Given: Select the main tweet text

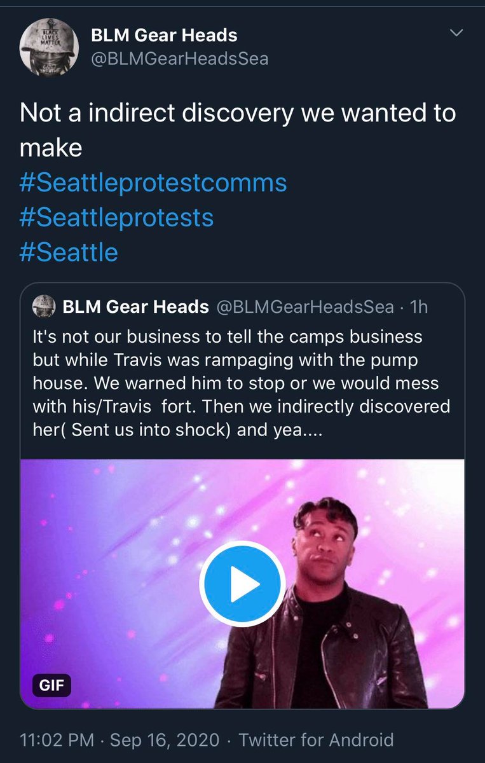Looking at the screenshot, I should pyautogui.click(x=238, y=130).
